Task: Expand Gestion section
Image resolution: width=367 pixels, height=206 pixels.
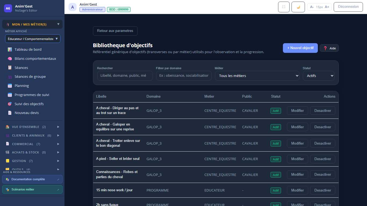Action: click(32, 161)
